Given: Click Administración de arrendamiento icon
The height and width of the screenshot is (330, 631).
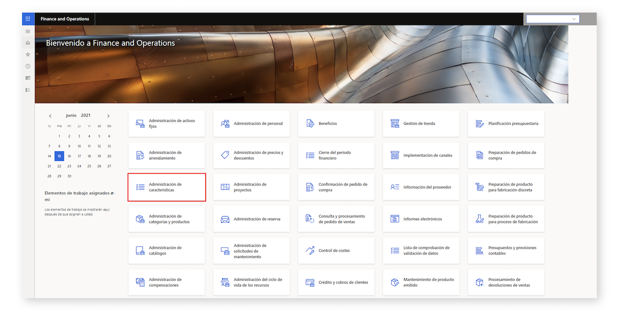Looking at the screenshot, I should pyautogui.click(x=140, y=155).
